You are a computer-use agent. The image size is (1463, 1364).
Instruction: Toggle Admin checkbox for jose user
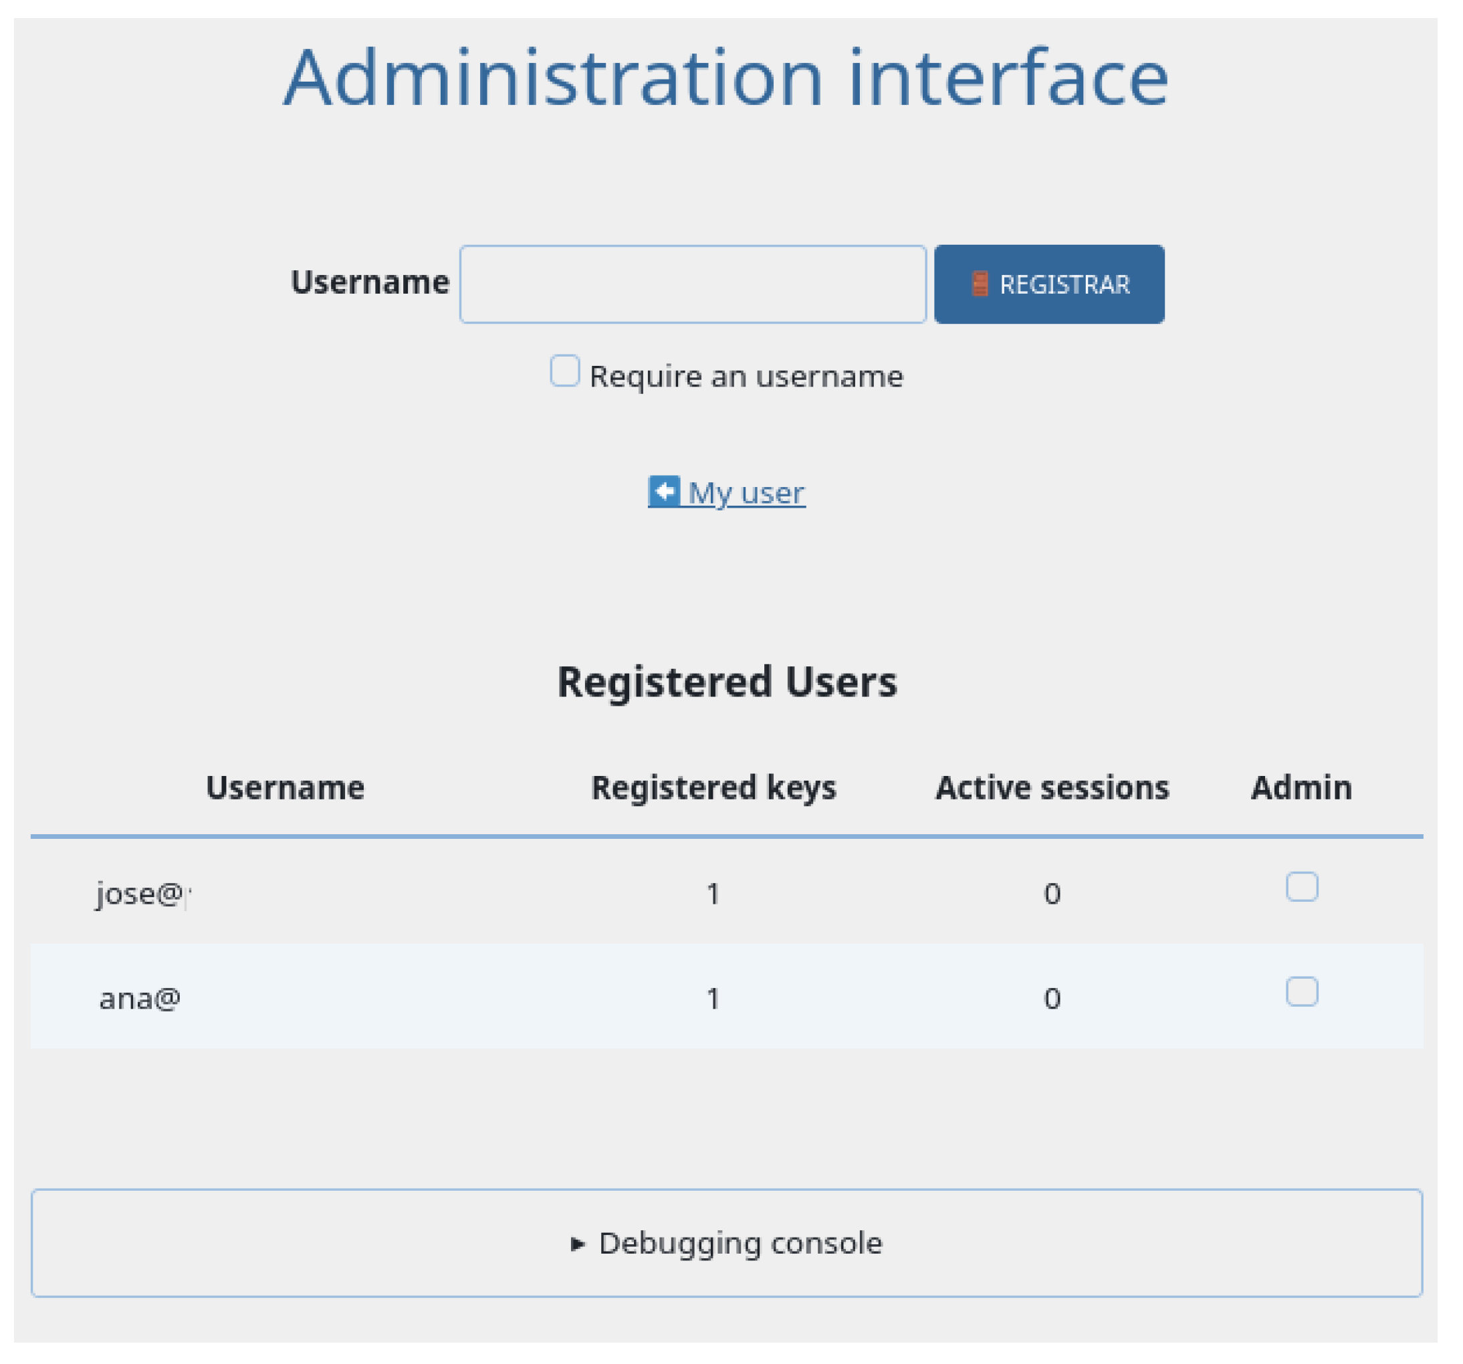click(x=1302, y=886)
